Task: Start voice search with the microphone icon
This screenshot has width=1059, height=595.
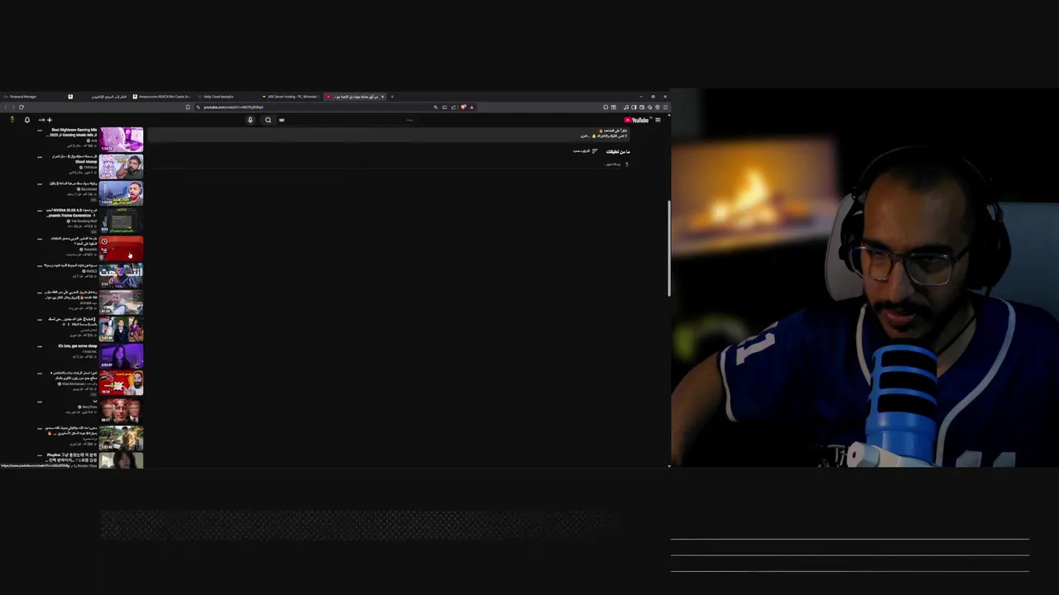Action: (x=250, y=120)
